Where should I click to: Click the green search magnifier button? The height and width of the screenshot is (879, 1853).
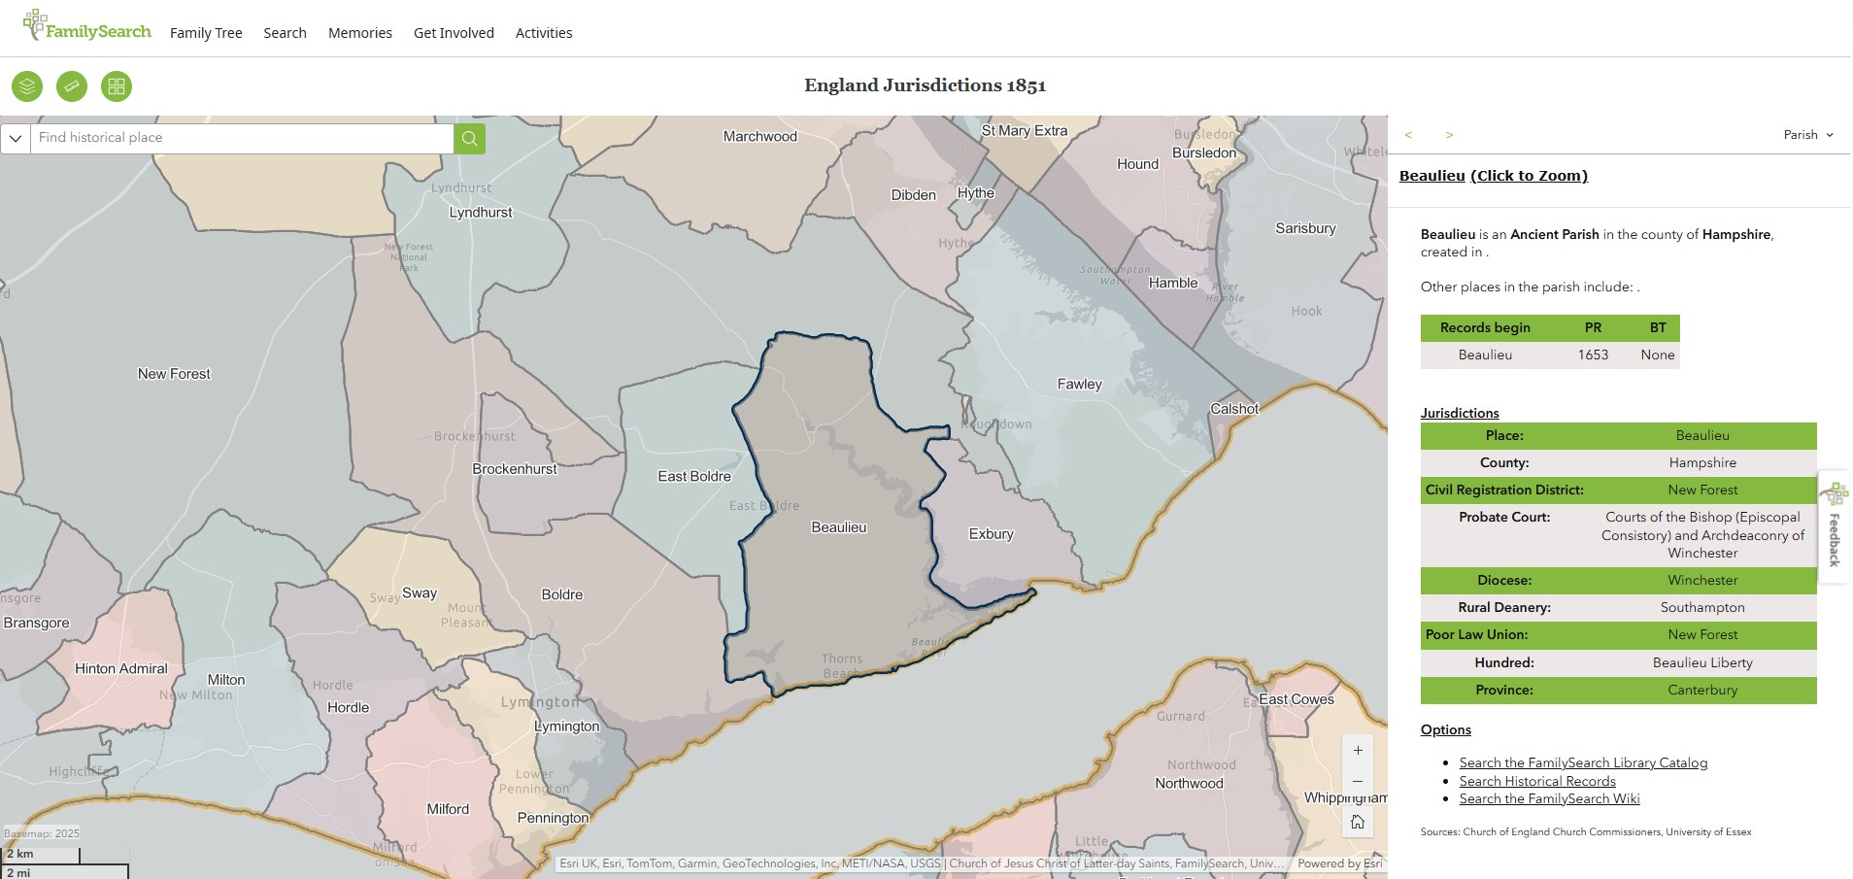pyautogui.click(x=469, y=138)
